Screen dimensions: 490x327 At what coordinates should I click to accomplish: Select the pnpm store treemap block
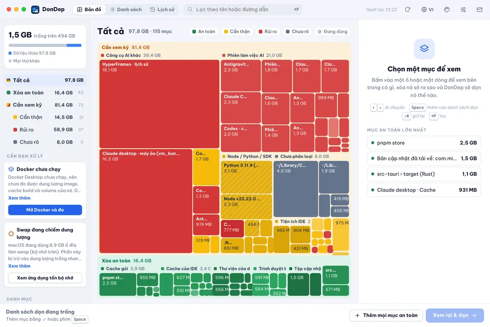pos(118,284)
